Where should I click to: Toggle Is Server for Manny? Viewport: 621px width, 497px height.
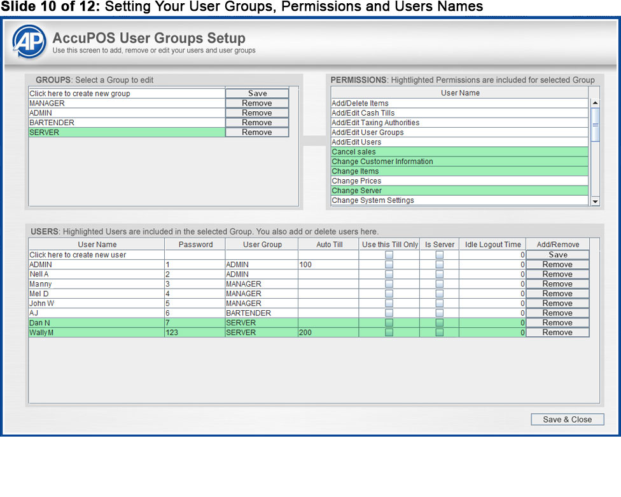[x=439, y=283]
